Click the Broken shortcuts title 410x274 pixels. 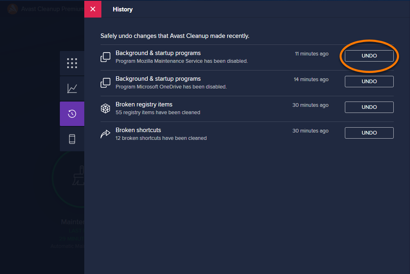138,130
